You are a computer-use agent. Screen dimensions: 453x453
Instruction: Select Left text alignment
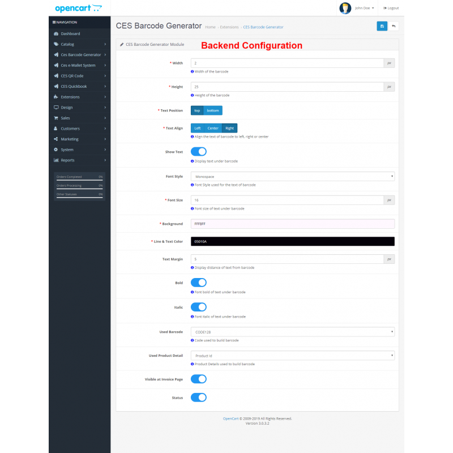[x=197, y=129]
